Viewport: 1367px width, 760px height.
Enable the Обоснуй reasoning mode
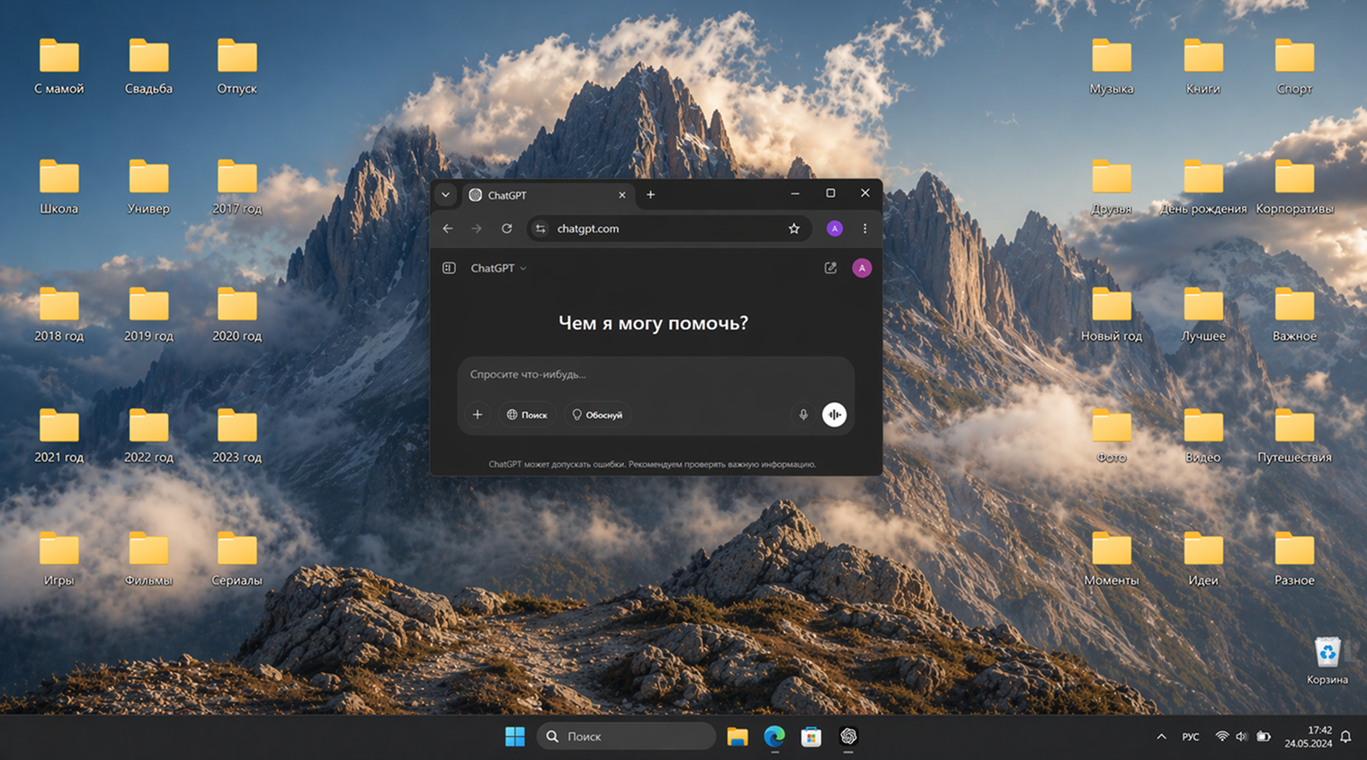[597, 415]
